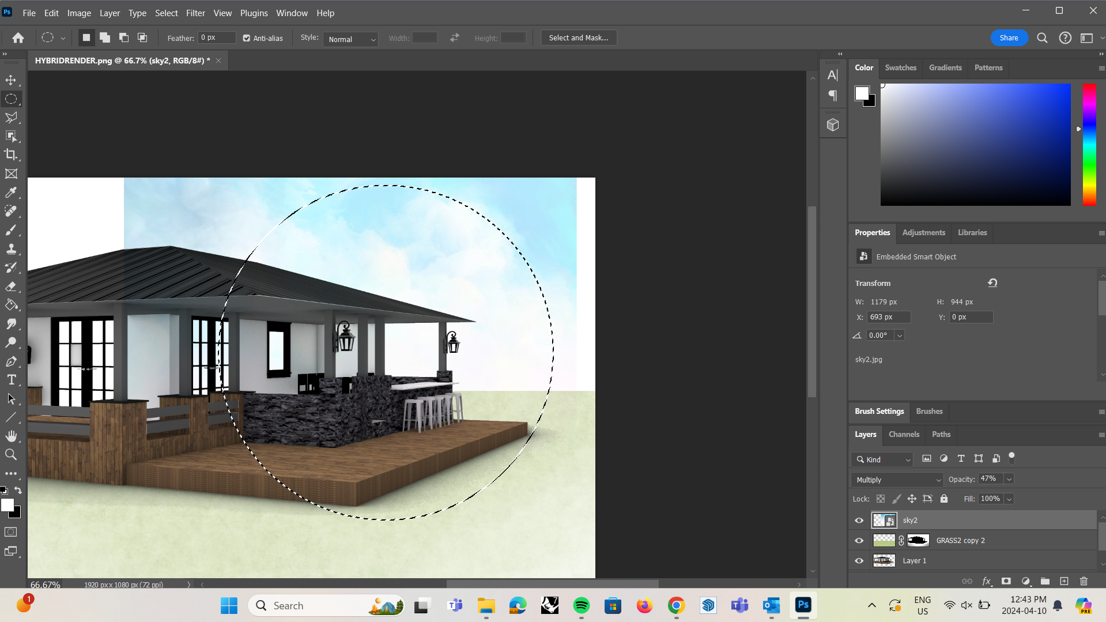Open the Fill slider dropdown arrow
Image resolution: width=1106 pixels, height=622 pixels.
click(x=1009, y=499)
